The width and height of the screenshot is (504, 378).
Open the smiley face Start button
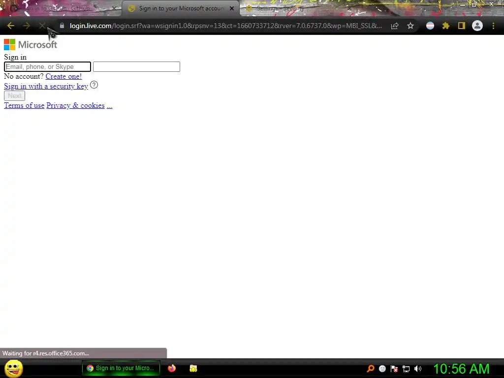pos(13,368)
